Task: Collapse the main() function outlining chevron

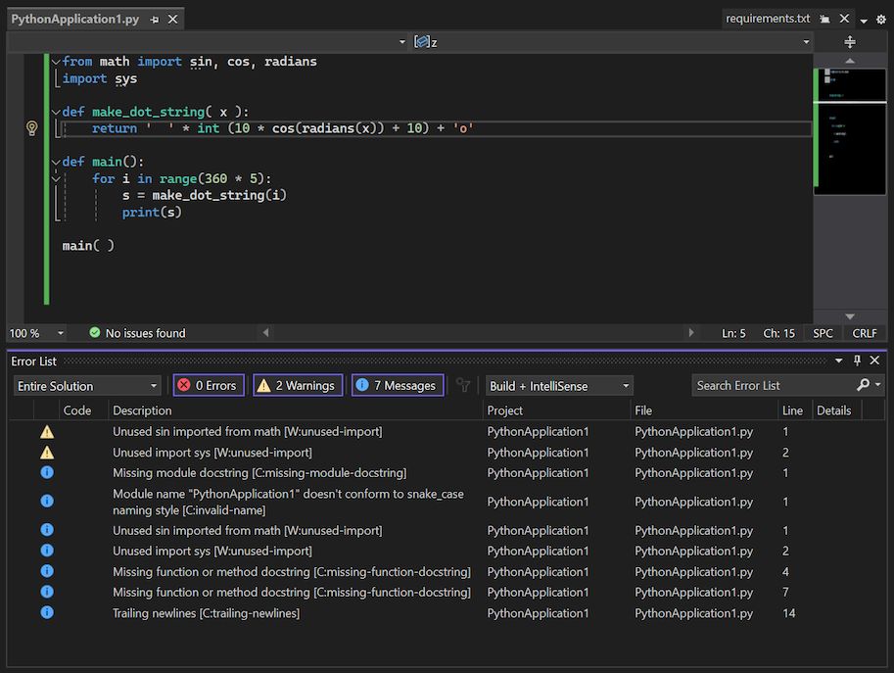Action: coord(55,161)
